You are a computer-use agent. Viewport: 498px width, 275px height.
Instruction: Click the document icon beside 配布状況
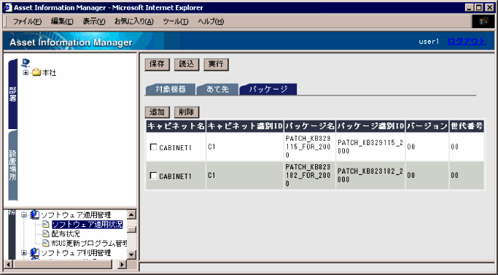point(46,234)
